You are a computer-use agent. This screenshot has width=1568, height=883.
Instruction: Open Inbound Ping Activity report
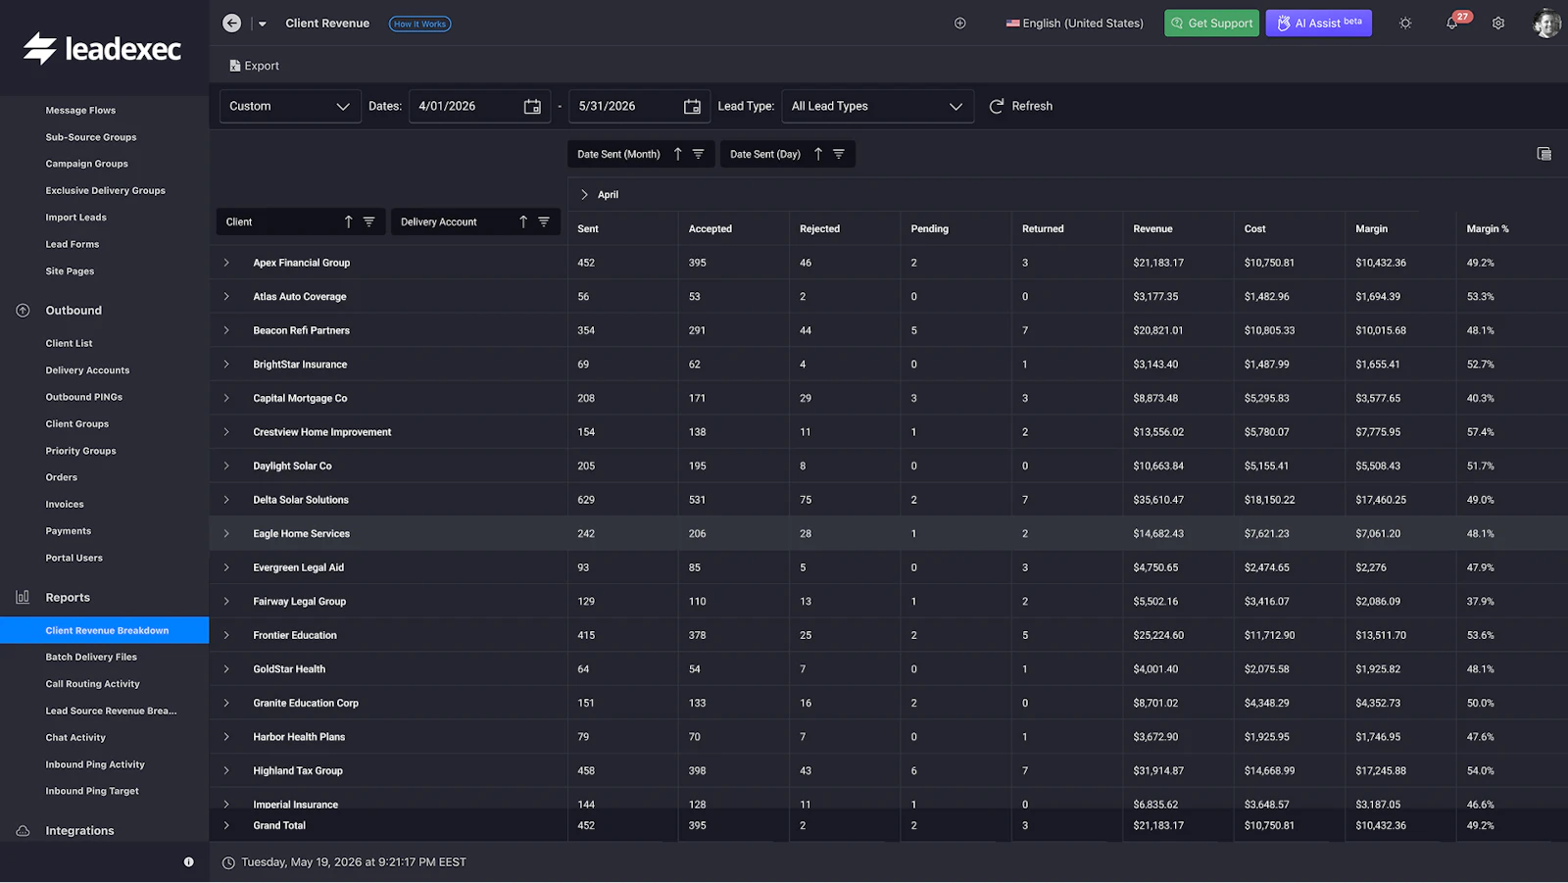pos(95,764)
